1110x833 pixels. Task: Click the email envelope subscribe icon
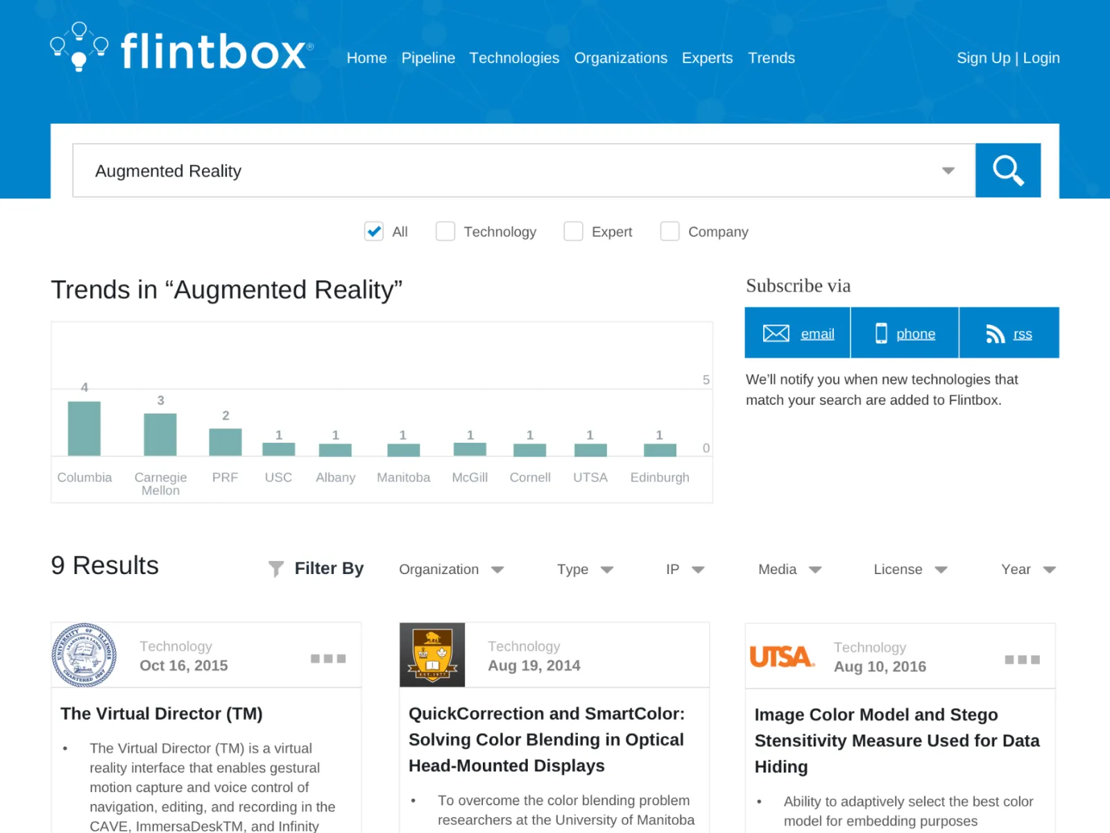coord(776,334)
